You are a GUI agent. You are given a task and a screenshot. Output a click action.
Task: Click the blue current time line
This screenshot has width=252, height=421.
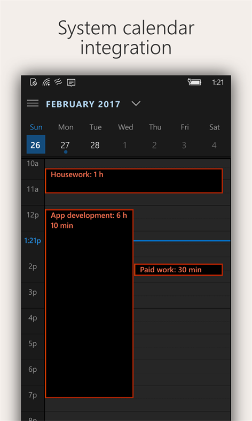182,241
